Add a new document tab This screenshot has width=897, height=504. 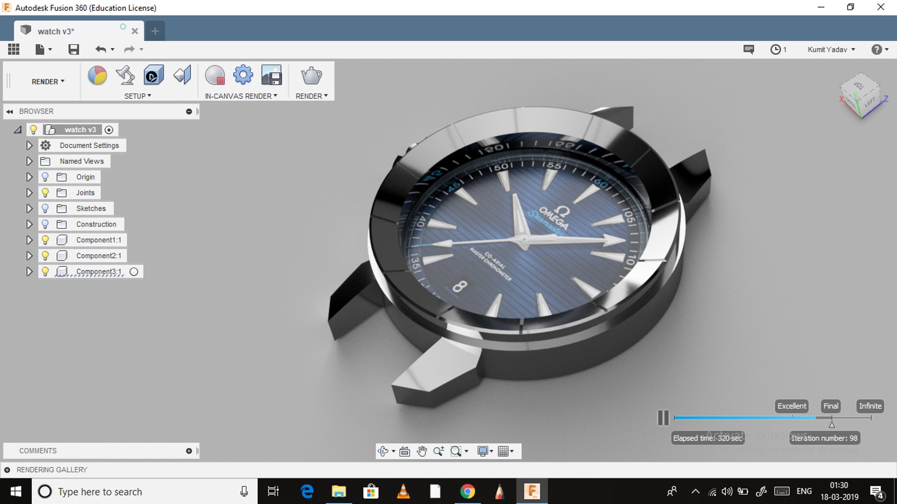tap(155, 31)
